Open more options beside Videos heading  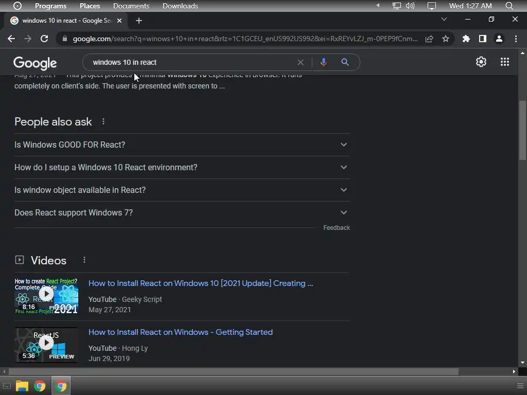coord(84,260)
